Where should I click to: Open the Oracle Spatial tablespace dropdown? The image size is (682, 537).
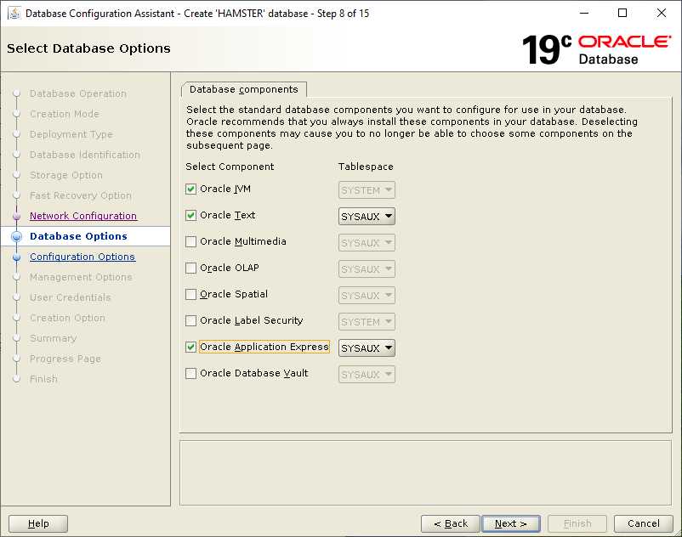click(x=367, y=295)
